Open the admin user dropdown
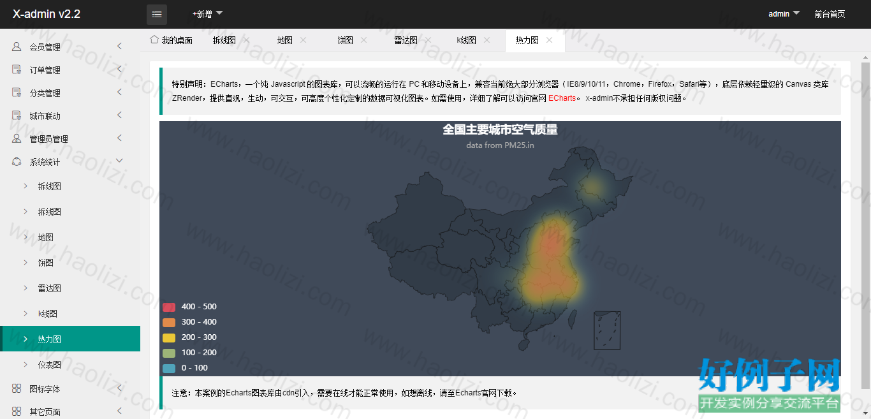Viewport: 871px width, 419px height. [x=784, y=14]
